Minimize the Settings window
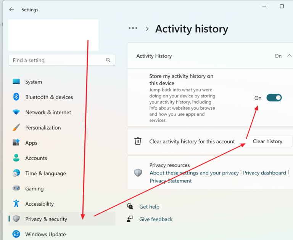 (264, 6)
